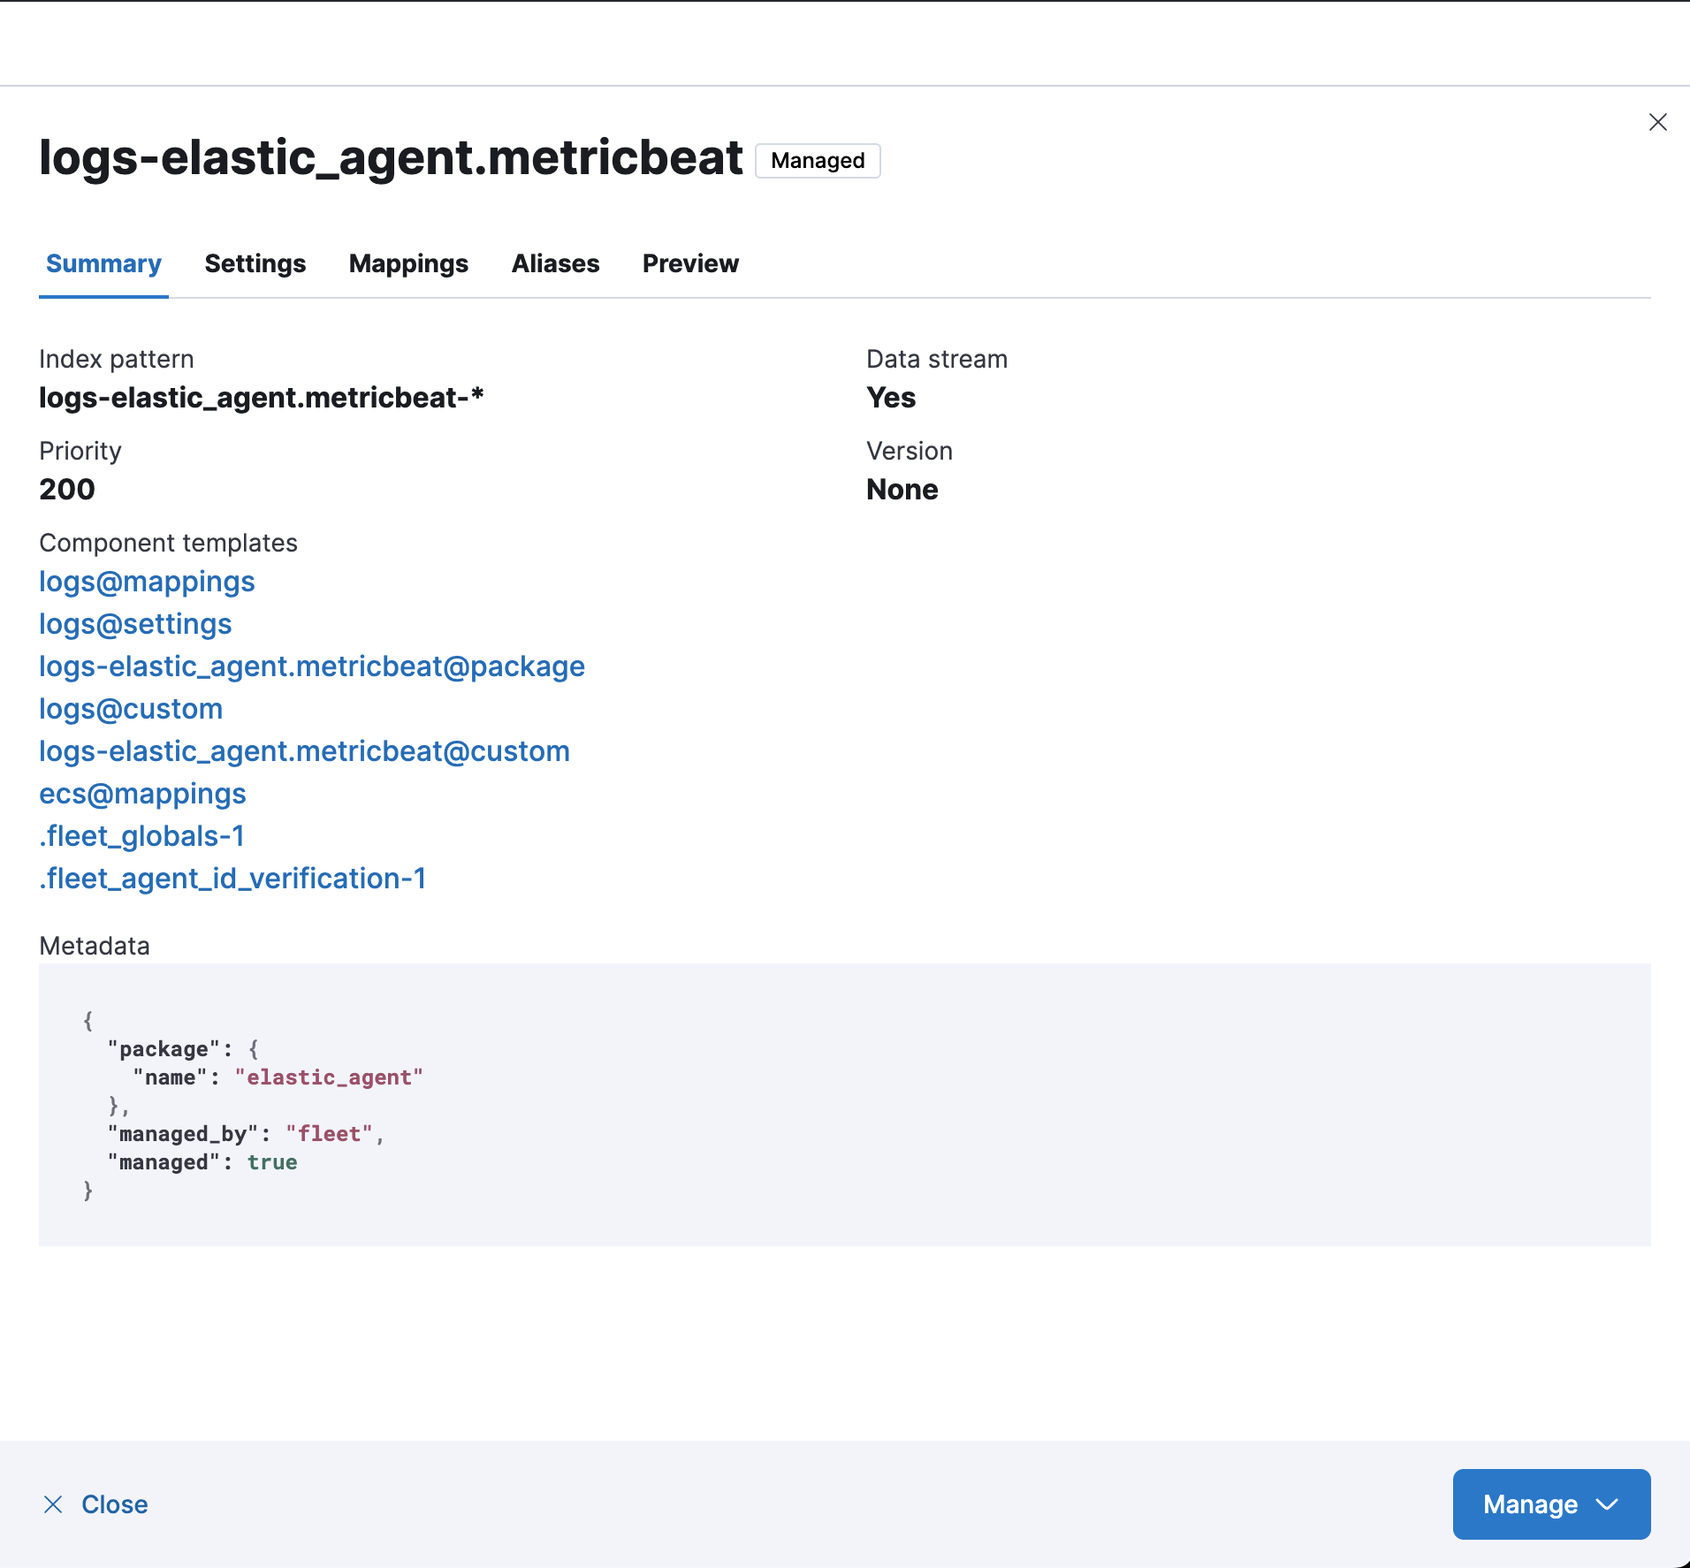Screen dimensions: 1690x1568
Task: Open the logs@mappings component template
Action: coord(147,582)
